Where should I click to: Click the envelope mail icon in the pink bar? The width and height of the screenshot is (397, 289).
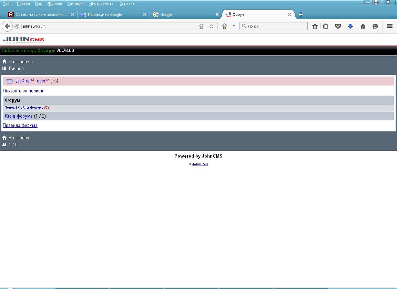click(10, 81)
